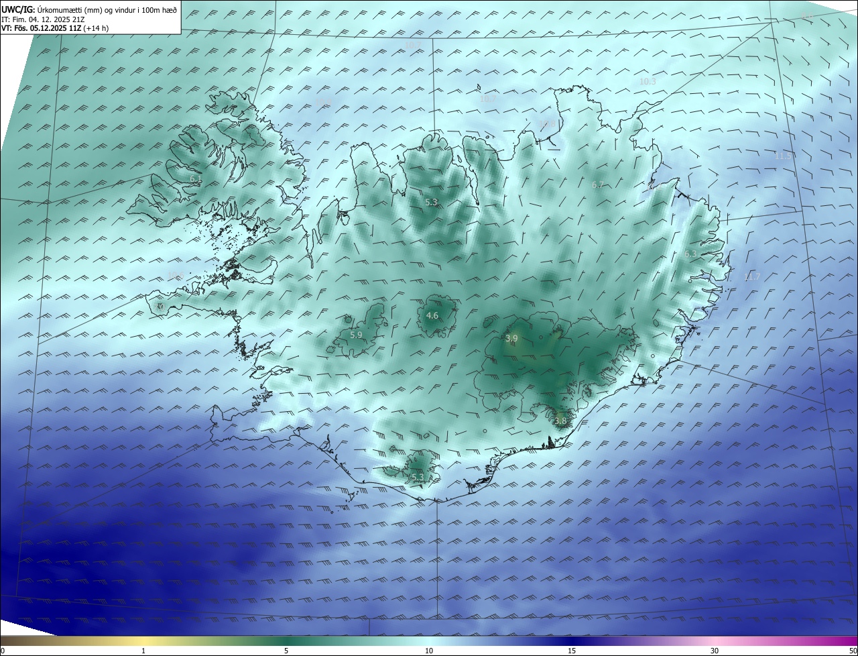
Task: Click the 6.7 value in the northeast
Action: (x=598, y=184)
